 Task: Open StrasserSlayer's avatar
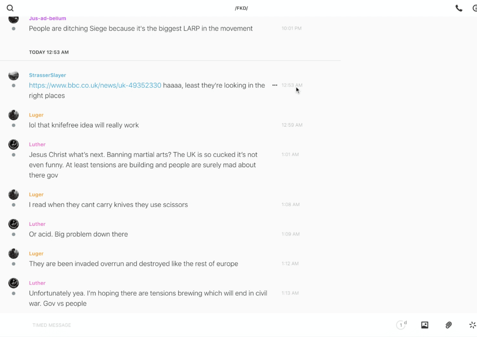tap(13, 75)
